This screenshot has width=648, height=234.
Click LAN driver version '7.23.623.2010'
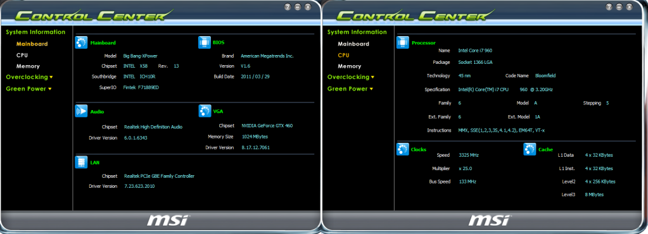[x=140, y=186]
